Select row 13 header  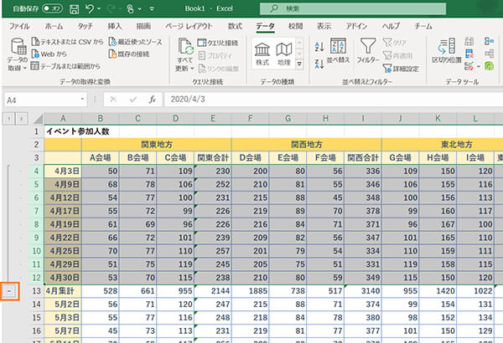(36, 291)
